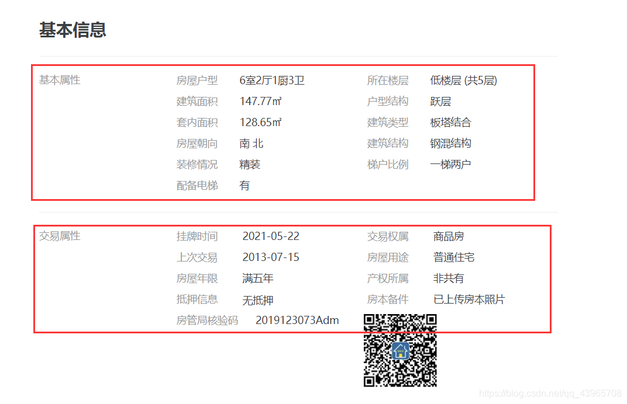
Task: Select verification code 2019123073Adm
Action: pos(297,320)
